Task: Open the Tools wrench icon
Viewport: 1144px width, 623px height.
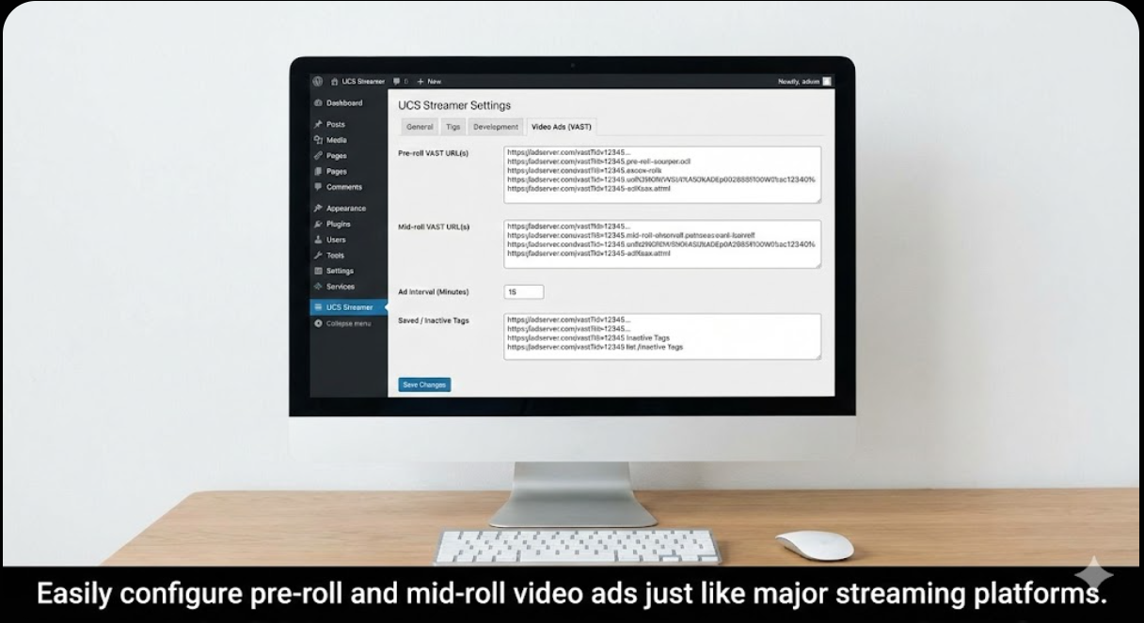Action: (x=318, y=256)
